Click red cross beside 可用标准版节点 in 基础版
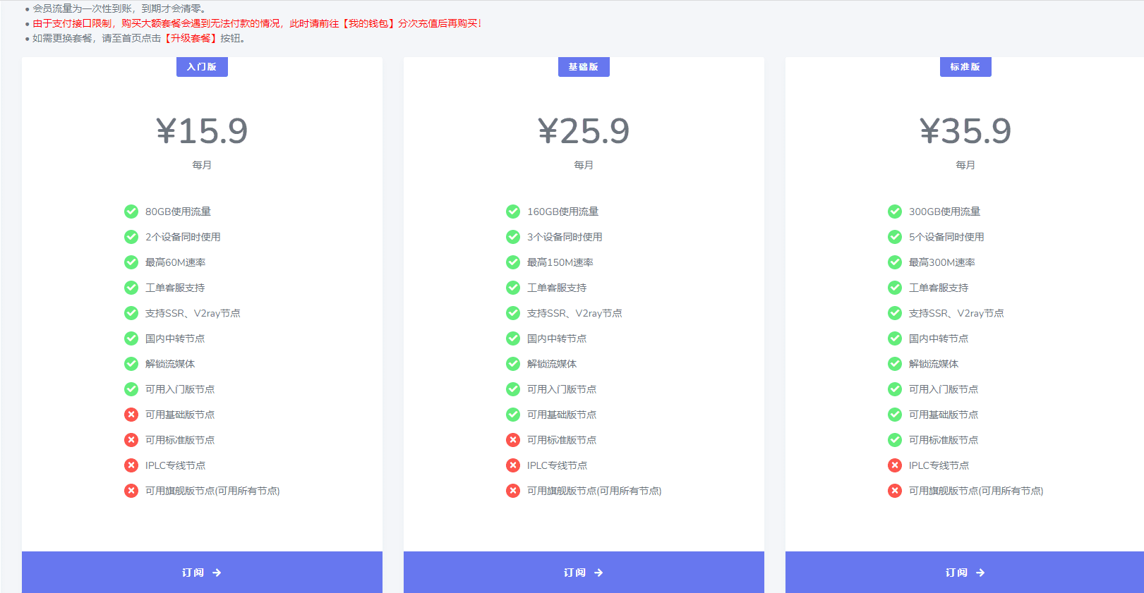The image size is (1144, 593). point(513,440)
